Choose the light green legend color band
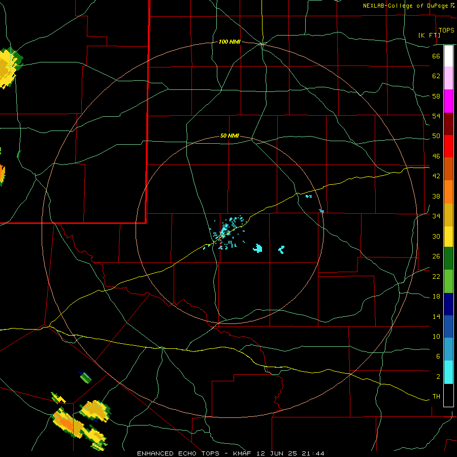 (448, 281)
